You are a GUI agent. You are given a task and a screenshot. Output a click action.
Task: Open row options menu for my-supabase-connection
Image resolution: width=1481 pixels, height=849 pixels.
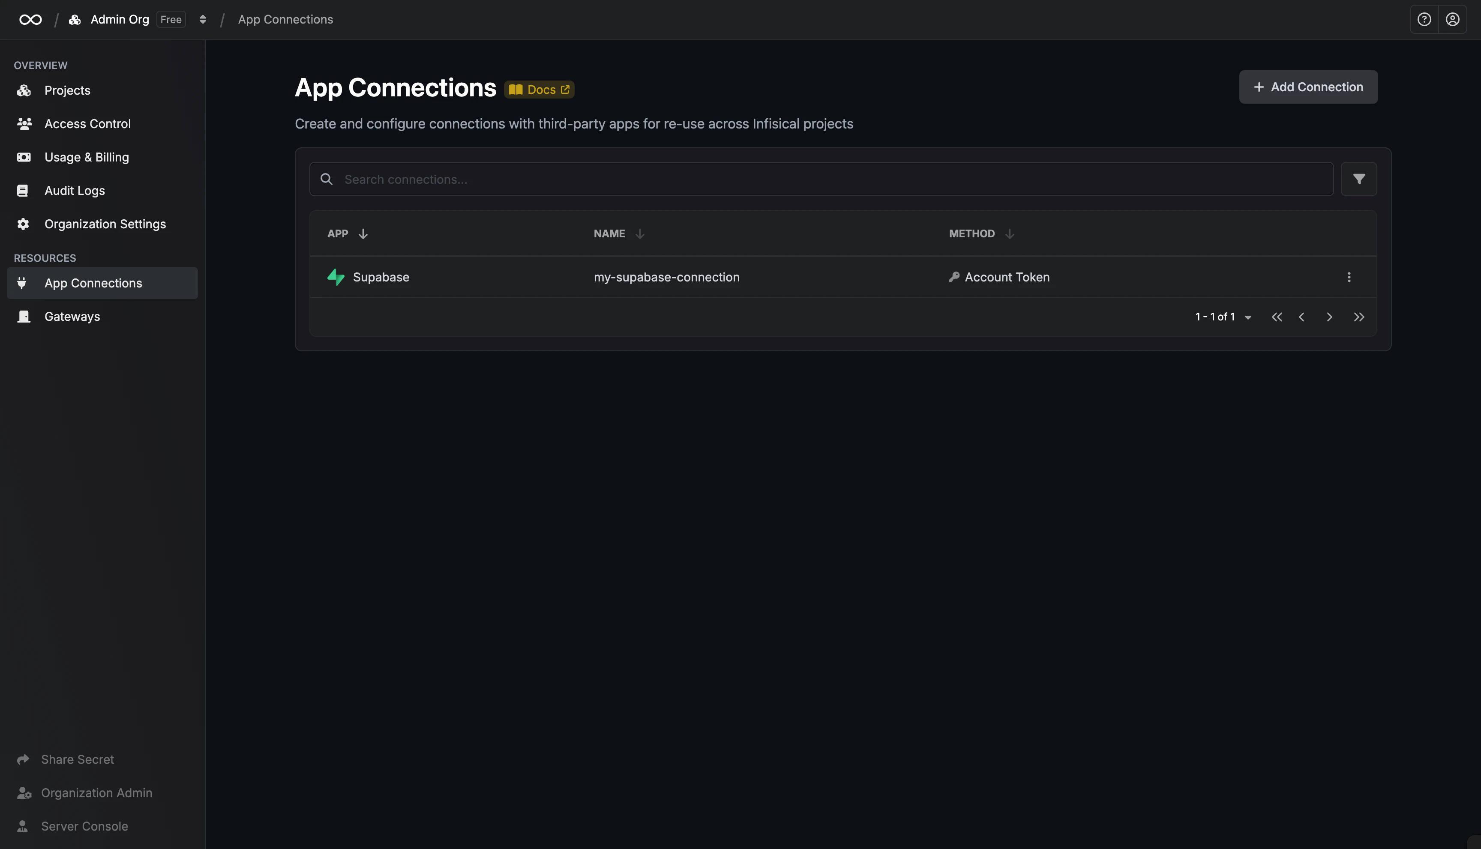[x=1349, y=277]
